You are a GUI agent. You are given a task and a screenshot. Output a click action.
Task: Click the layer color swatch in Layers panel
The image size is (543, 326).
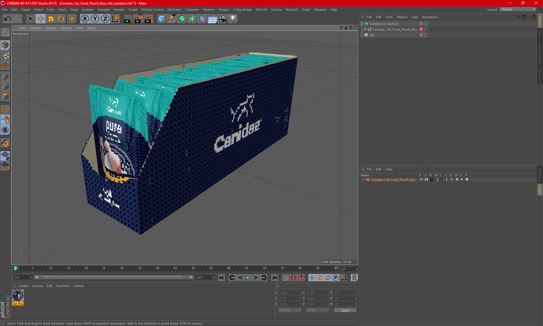pos(368,180)
